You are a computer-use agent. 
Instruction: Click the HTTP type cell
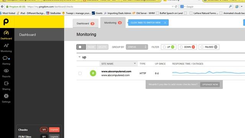click(143, 73)
